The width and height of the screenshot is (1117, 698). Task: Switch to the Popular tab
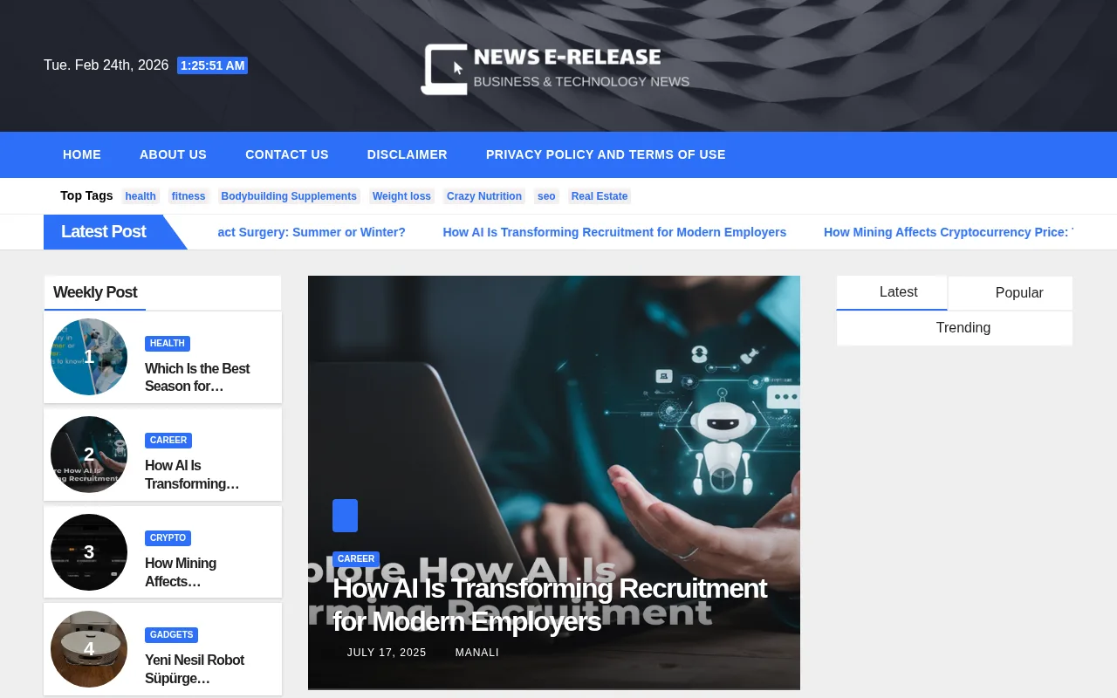[1018, 292]
